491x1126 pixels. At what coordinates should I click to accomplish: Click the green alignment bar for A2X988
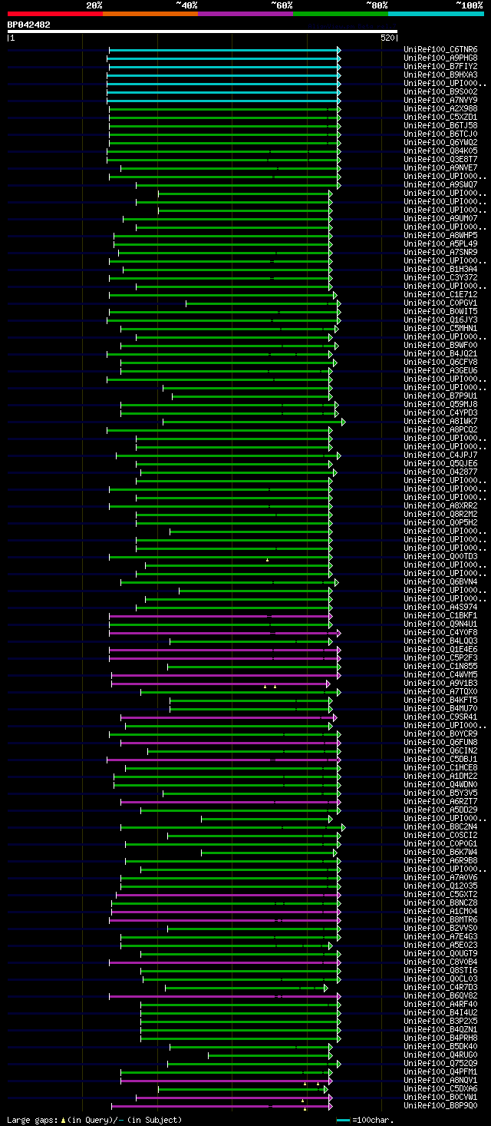(224, 109)
